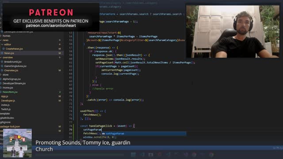Click the React file icon beside News.jsx
Screen dimensions: 283x159
coord(2,53)
